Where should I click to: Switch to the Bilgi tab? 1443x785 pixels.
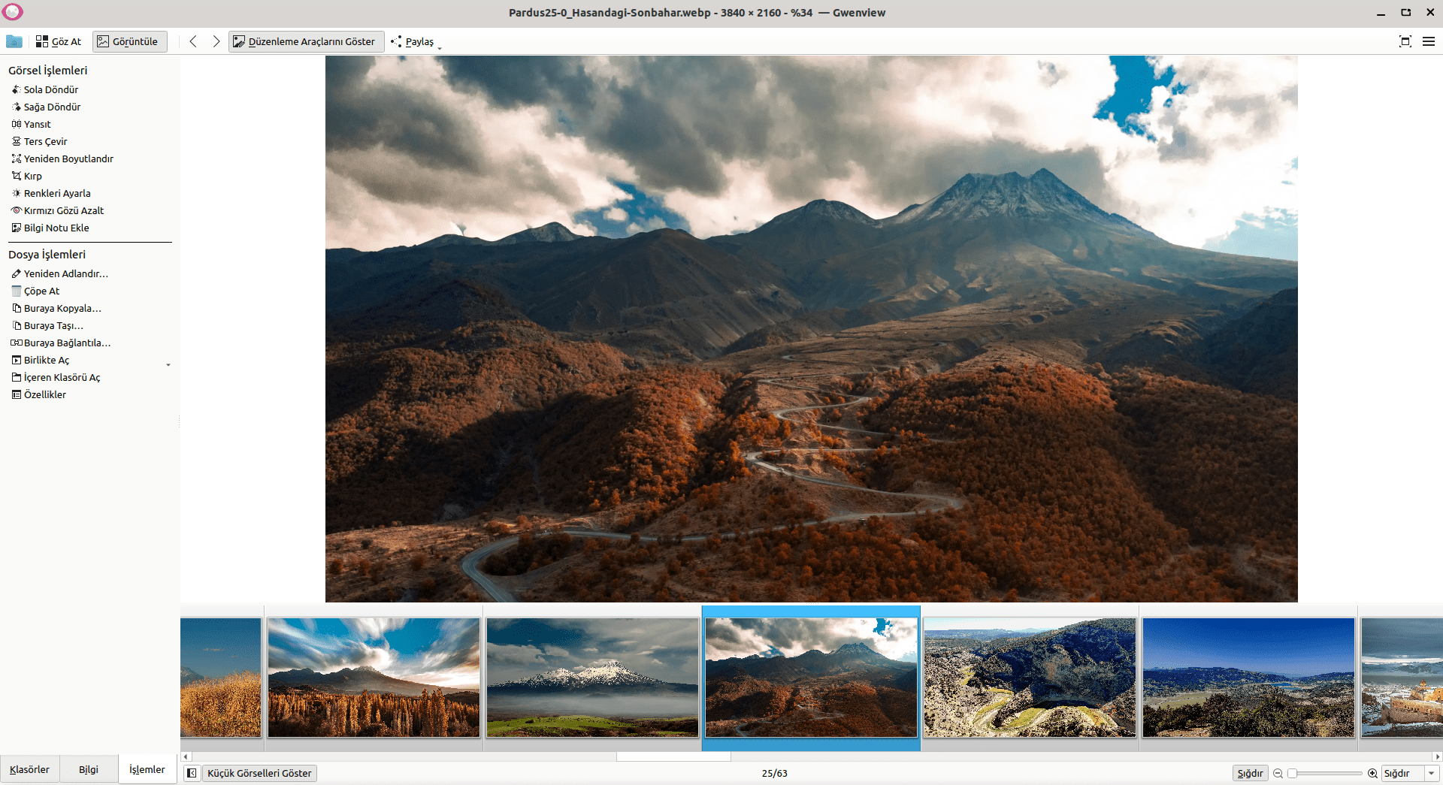[x=89, y=769]
